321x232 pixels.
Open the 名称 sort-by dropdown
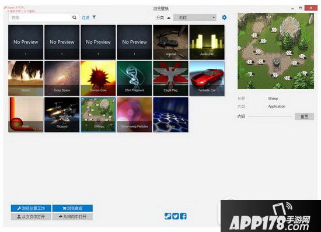click(195, 17)
